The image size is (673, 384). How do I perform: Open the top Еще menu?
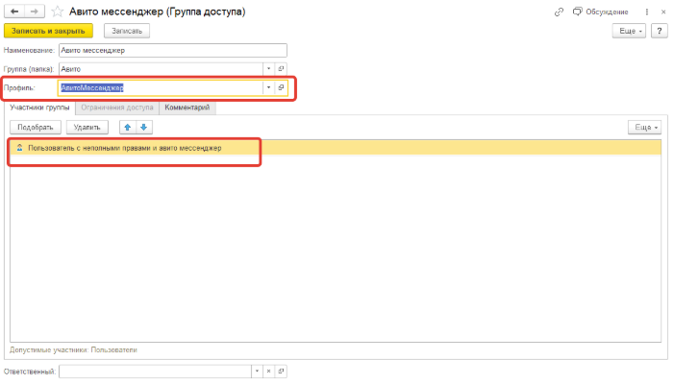click(630, 31)
